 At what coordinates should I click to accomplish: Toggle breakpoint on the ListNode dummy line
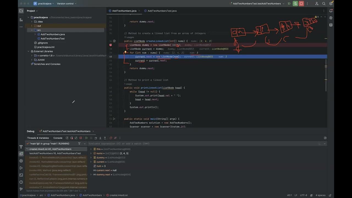click(x=111, y=45)
